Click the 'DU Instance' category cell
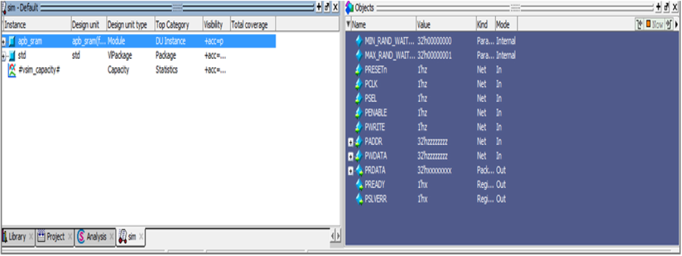The image size is (682, 256). [170, 41]
